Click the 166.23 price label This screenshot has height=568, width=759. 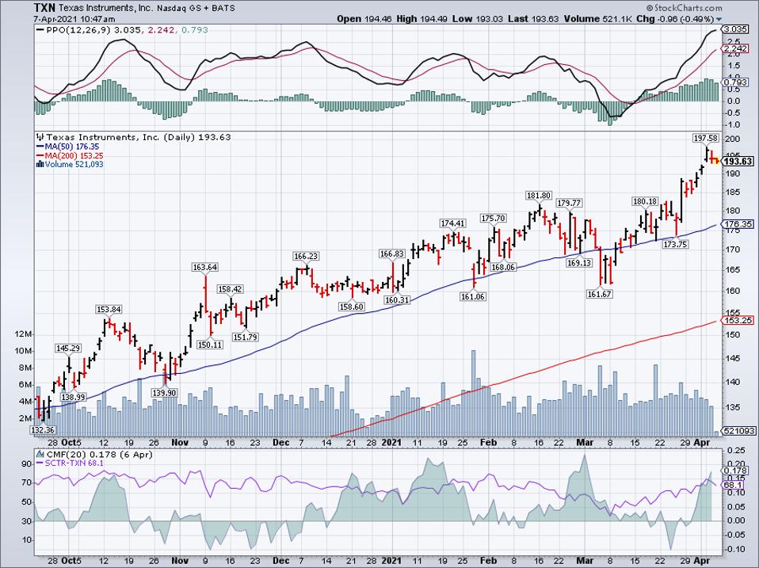pos(306,256)
